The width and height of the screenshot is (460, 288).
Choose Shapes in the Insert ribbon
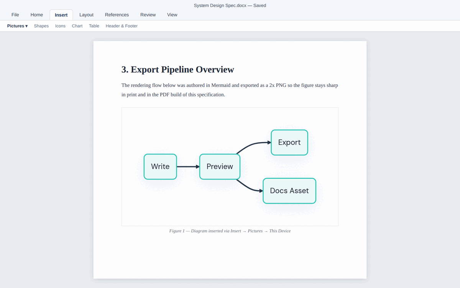coord(41,26)
